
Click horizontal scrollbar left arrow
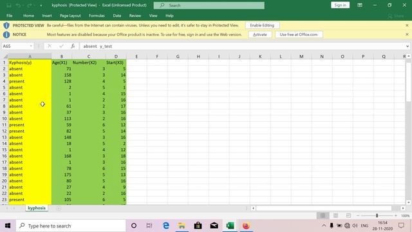[x=253, y=208]
